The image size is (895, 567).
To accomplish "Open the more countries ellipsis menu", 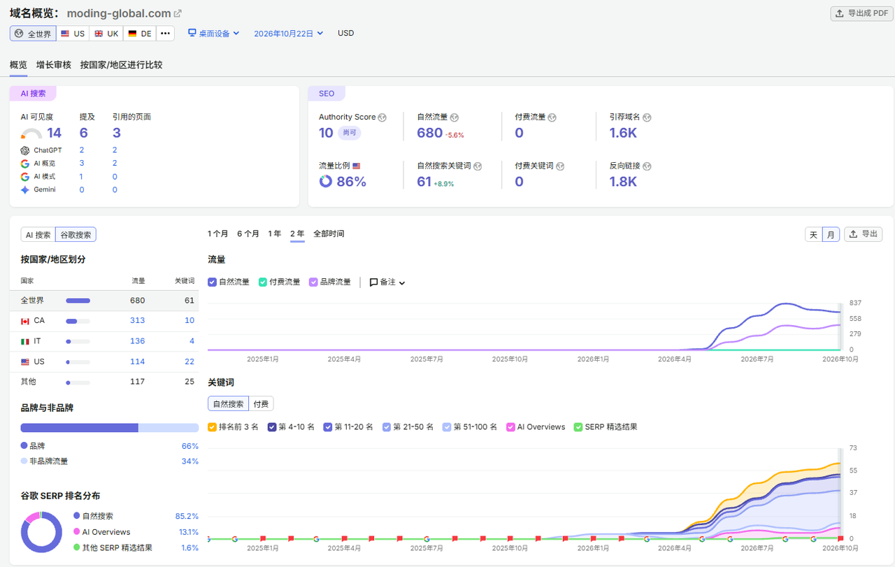I will pyautogui.click(x=165, y=34).
